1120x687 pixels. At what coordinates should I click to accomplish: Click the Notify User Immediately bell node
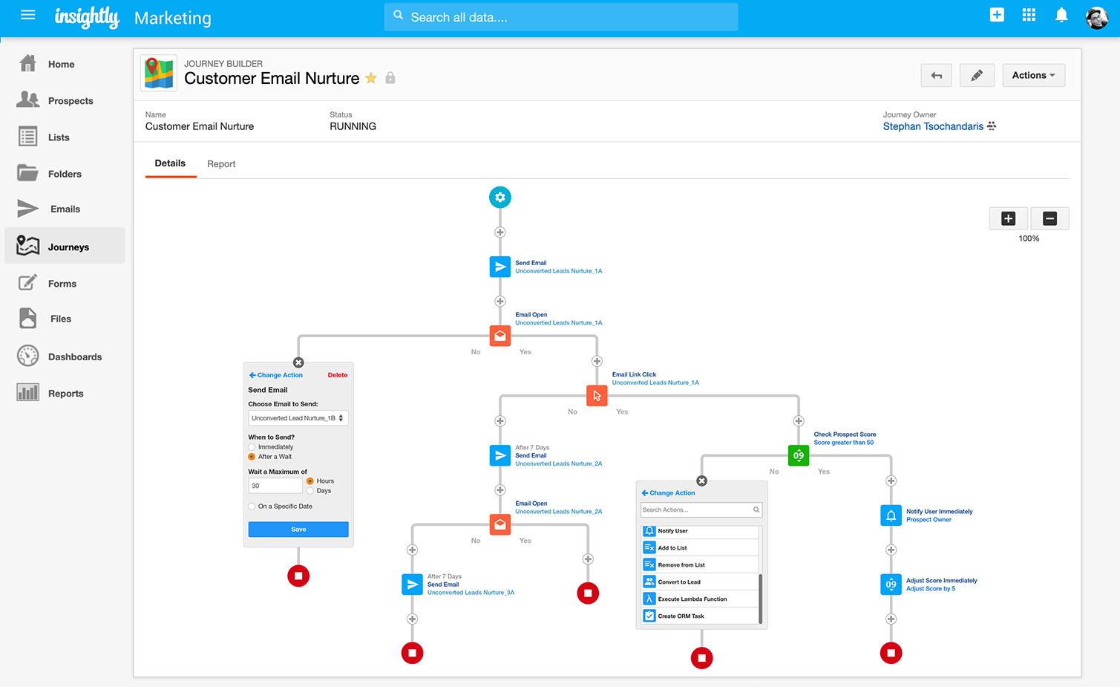click(x=890, y=515)
